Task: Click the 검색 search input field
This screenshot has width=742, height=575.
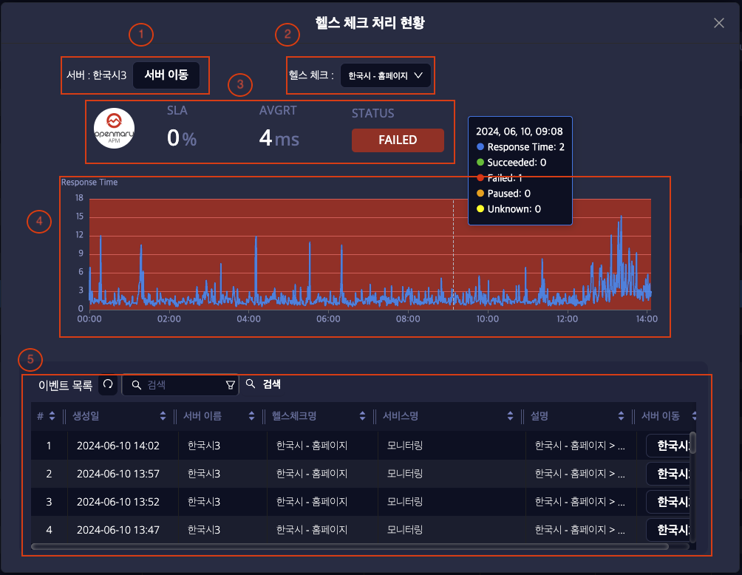Action: click(183, 384)
